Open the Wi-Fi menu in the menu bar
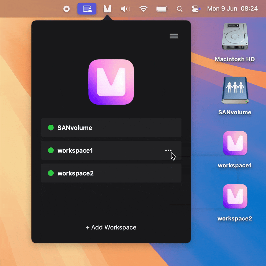The width and height of the screenshot is (266, 266). 144,9
